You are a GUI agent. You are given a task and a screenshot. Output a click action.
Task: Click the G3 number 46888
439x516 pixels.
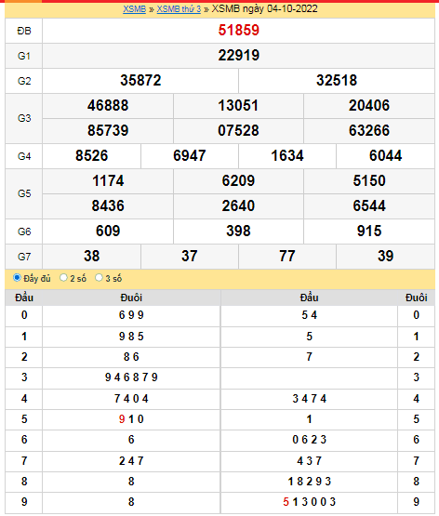point(108,106)
